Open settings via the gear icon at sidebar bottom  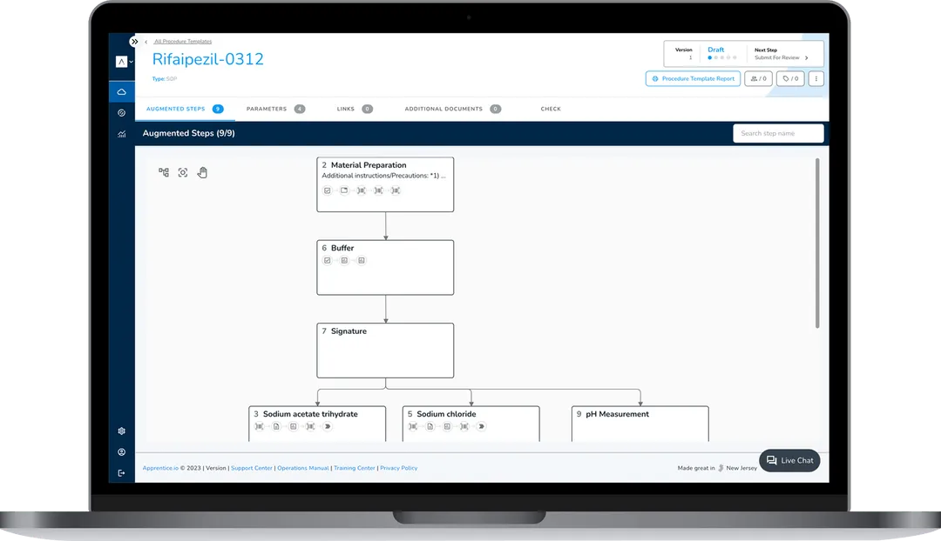pos(121,431)
